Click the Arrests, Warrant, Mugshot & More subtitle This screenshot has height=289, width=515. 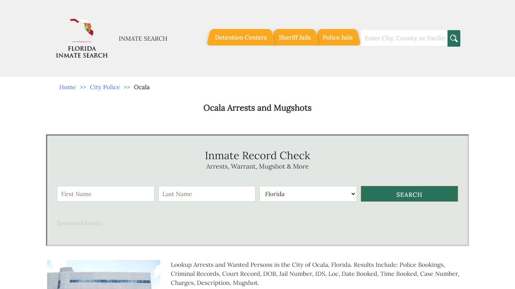click(257, 166)
